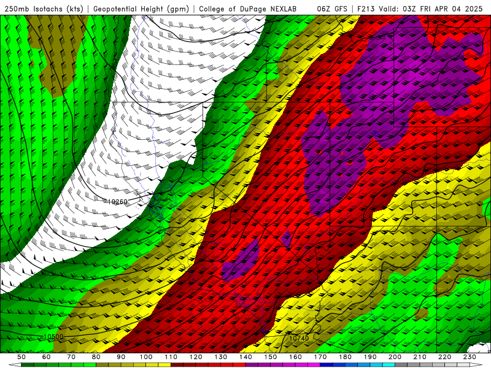The height and width of the screenshot is (368, 491).
Task: Click the '06Z GFS' model run text
Action: coord(332,9)
